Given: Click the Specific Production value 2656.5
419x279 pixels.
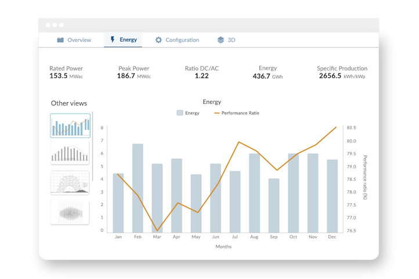Looking at the screenshot, I should [x=330, y=76].
